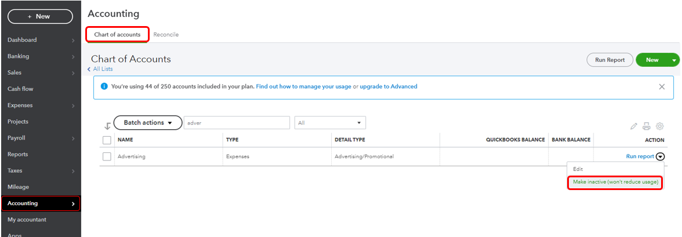Switch to the Reconcile tab
The width and height of the screenshot is (682, 237).
click(x=166, y=34)
